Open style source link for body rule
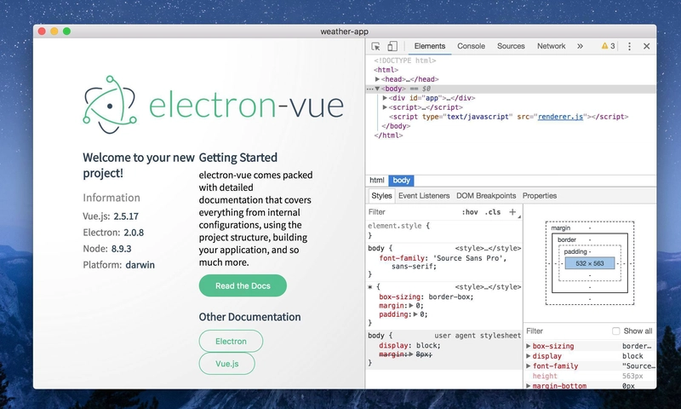Image resolution: width=681 pixels, height=409 pixels. [x=488, y=248]
